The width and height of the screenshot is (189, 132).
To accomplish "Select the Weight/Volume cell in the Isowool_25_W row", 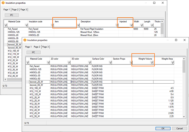I will click(x=143, y=82).
